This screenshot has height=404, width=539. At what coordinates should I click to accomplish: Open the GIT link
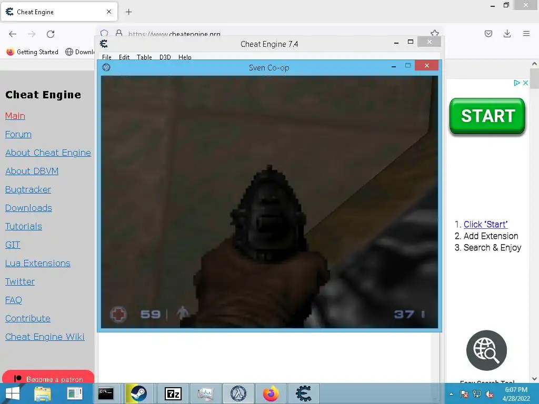[x=13, y=245]
